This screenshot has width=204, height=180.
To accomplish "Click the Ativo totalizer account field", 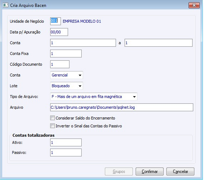I will (66, 142).
